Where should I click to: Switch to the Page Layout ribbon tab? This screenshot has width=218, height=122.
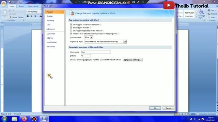[33, 6]
